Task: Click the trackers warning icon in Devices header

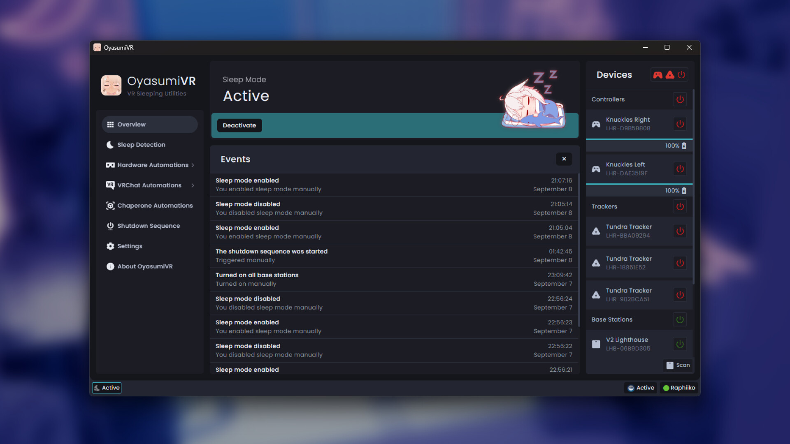Action: (x=670, y=74)
